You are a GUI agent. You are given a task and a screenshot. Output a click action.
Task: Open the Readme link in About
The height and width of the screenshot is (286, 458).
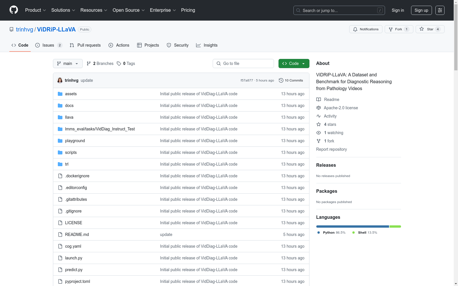click(x=328, y=100)
